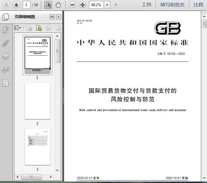Go to previous page with up arrow

pyautogui.click(x=6, y=5)
